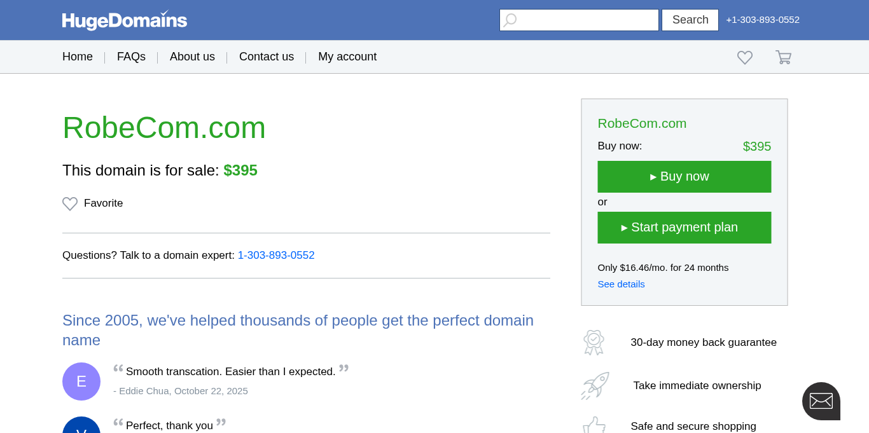
Task: Click the mail chat icon button
Action: pos(821,401)
